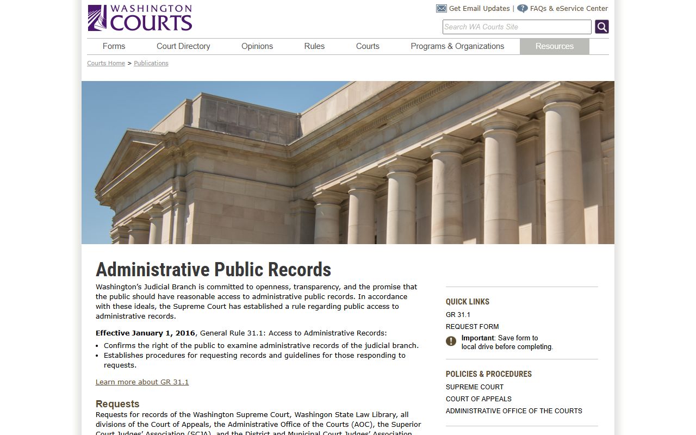Click the FAQ question mark icon
The image size is (696, 435).
click(x=522, y=9)
